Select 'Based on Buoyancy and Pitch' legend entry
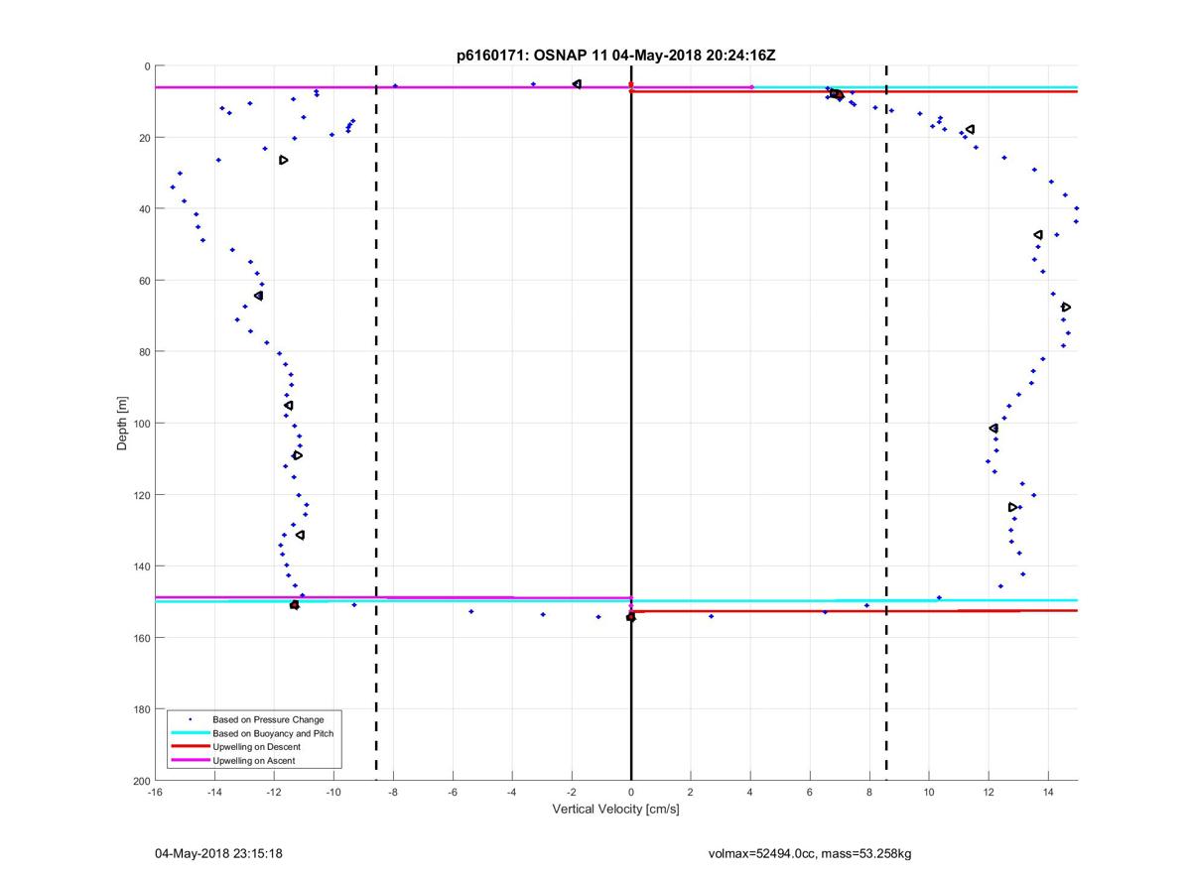1191x878 pixels. 273,733
